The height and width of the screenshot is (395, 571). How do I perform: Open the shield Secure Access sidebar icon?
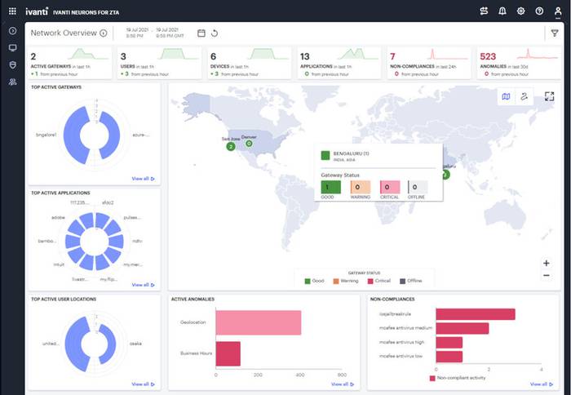pyautogui.click(x=12, y=64)
